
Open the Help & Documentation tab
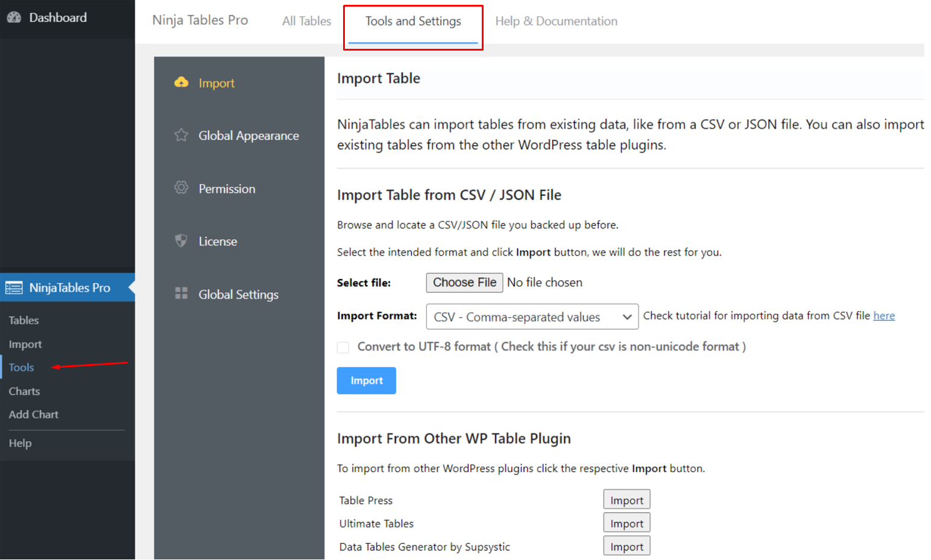pos(556,21)
